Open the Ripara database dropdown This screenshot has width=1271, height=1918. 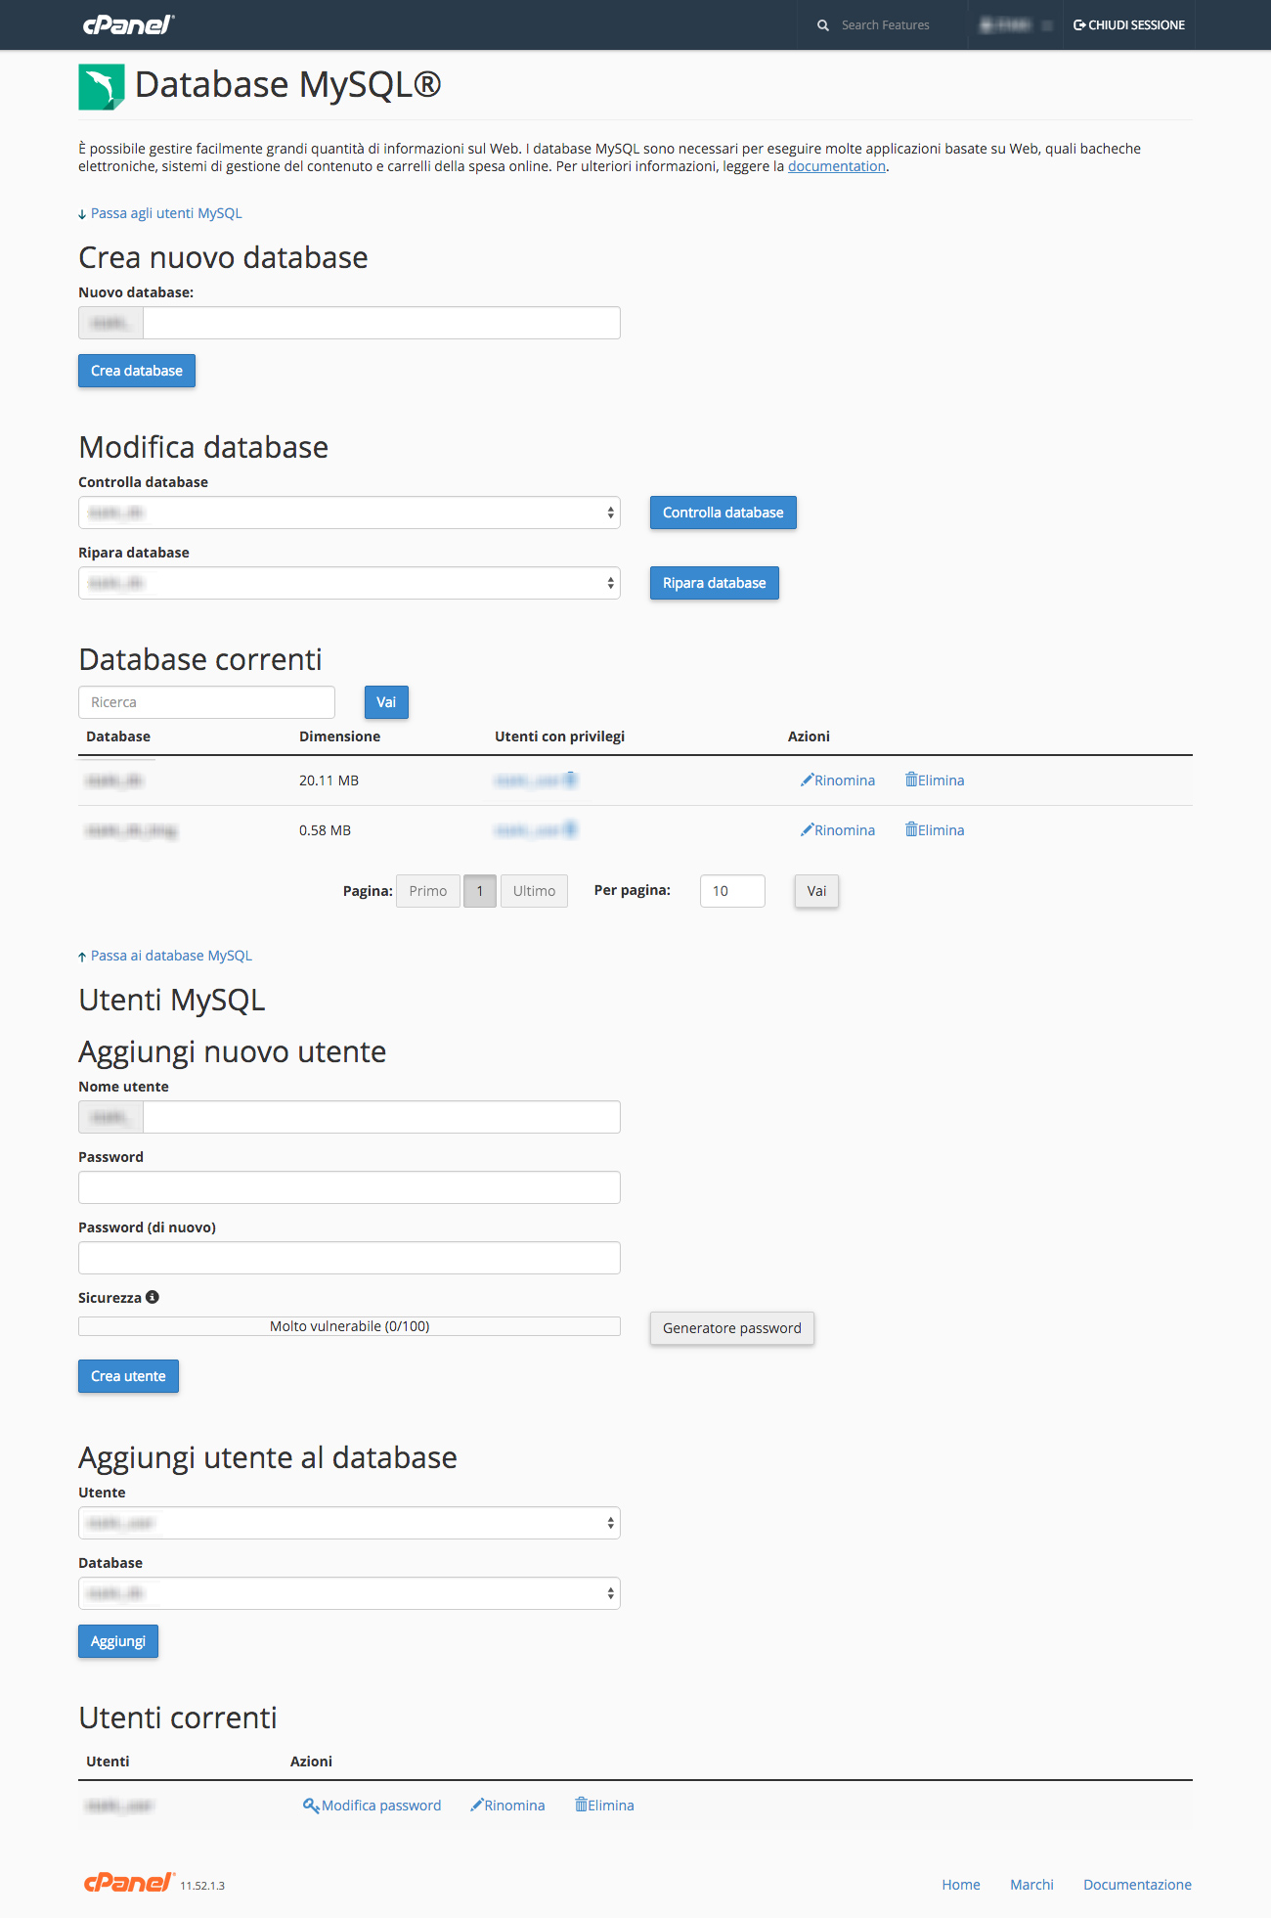pos(349,583)
